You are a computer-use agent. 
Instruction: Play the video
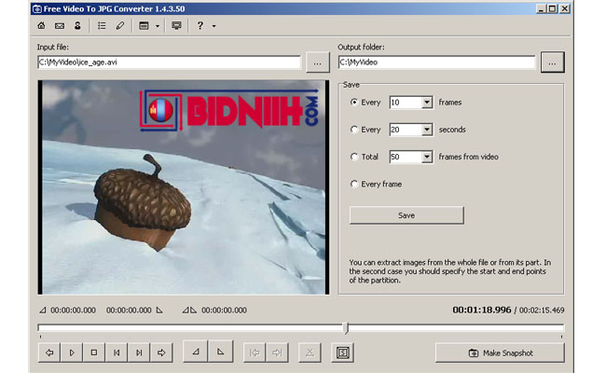(x=72, y=352)
